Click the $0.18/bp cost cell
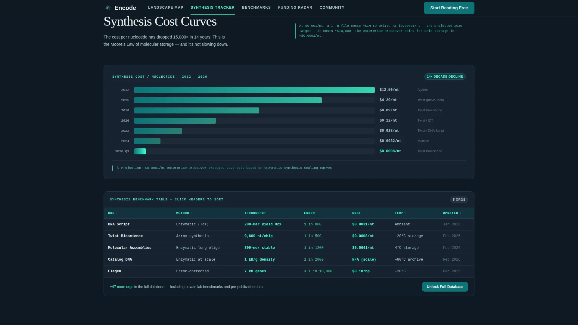Viewport: 578px width, 325px height. point(361,271)
